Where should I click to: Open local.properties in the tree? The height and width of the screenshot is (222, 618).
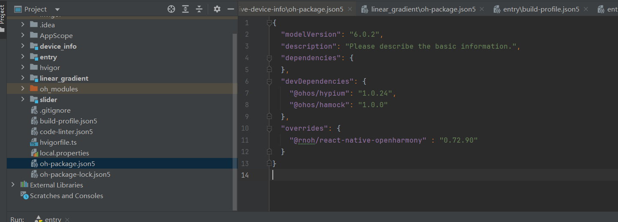pos(65,153)
